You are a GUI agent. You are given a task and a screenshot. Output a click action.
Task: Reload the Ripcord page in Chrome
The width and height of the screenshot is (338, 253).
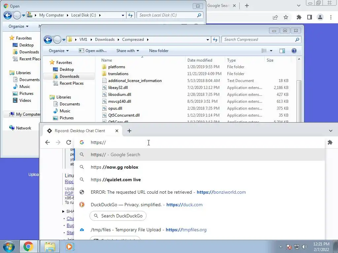69,142
